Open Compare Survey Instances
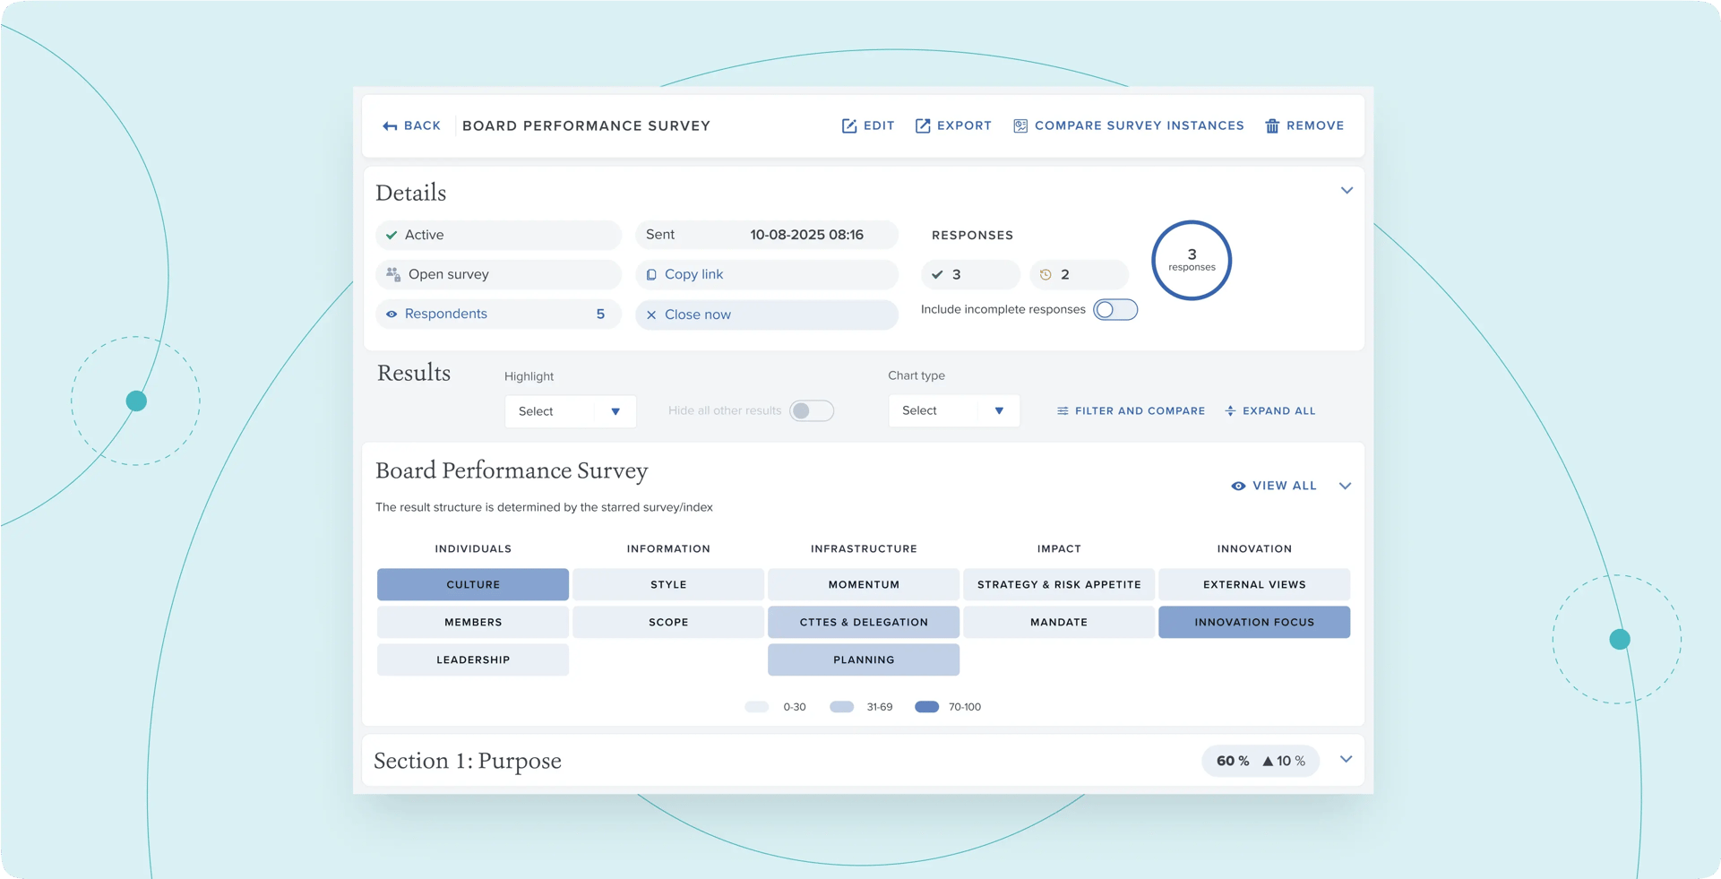The height and width of the screenshot is (879, 1721). click(1128, 125)
